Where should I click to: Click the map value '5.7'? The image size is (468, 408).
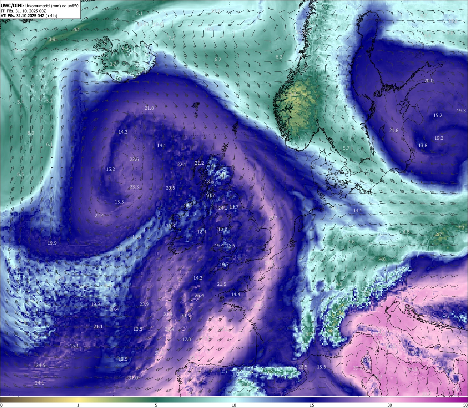tap(346, 148)
